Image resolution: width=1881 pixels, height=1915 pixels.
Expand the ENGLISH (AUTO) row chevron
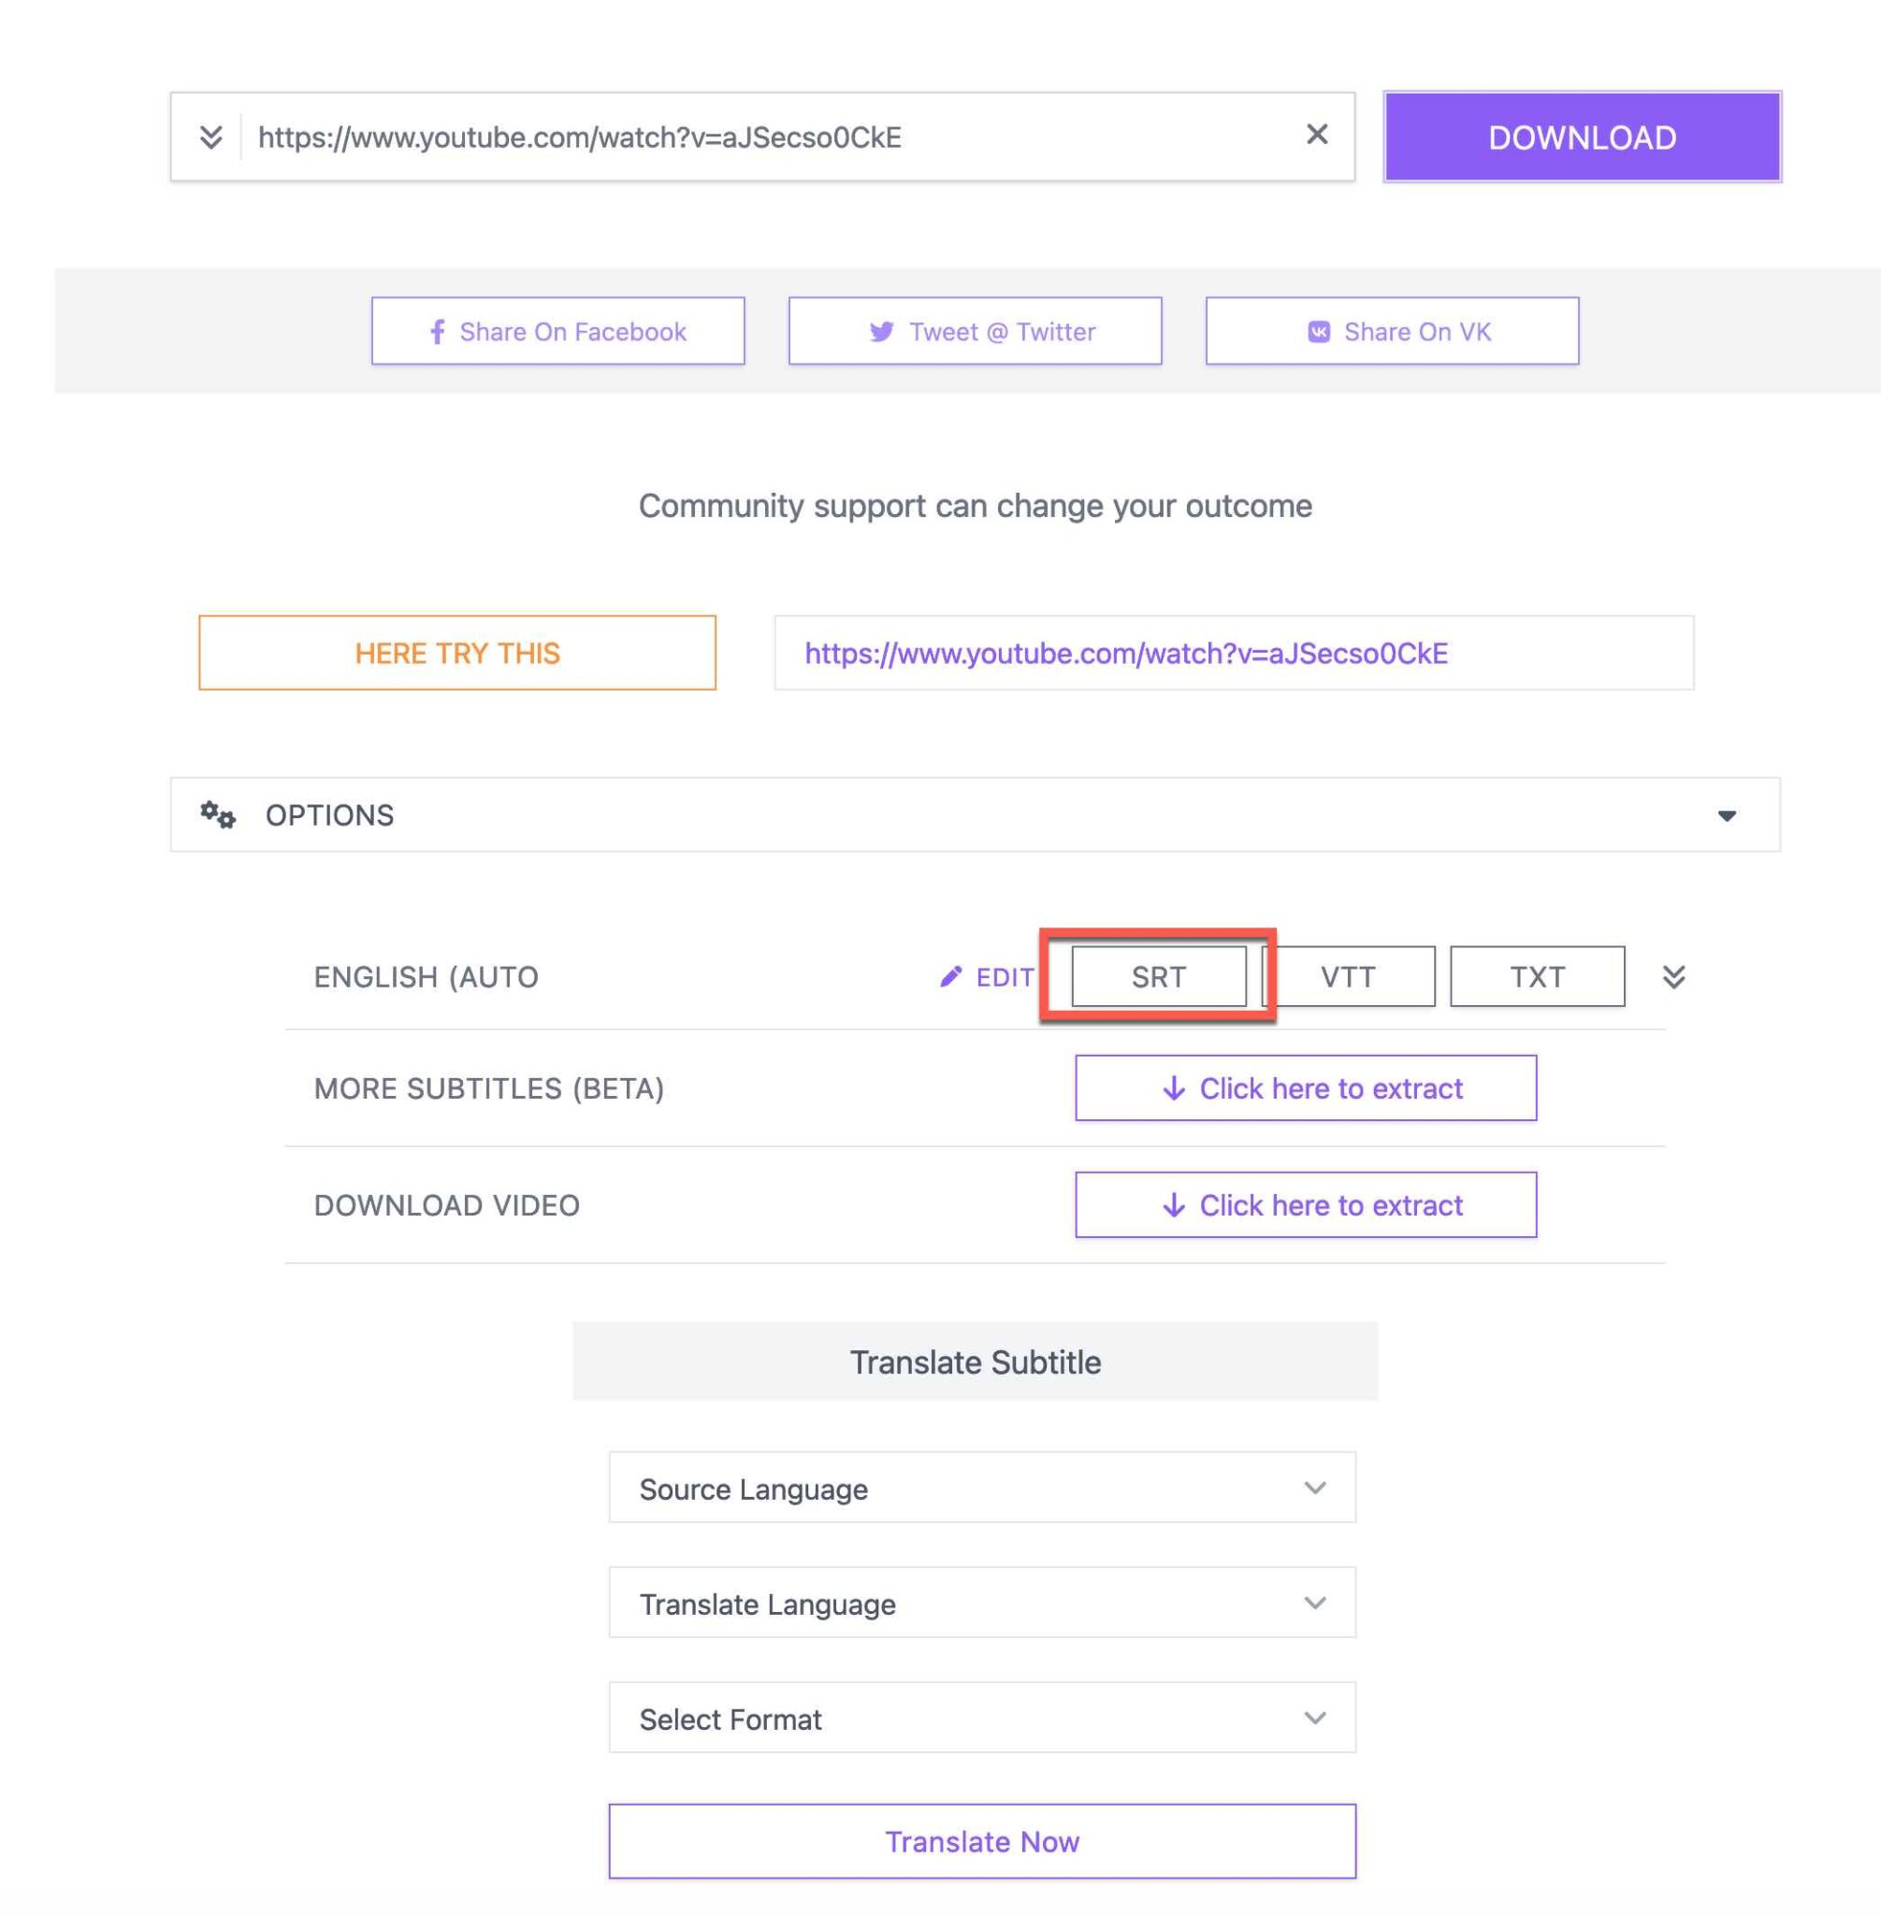(1674, 976)
